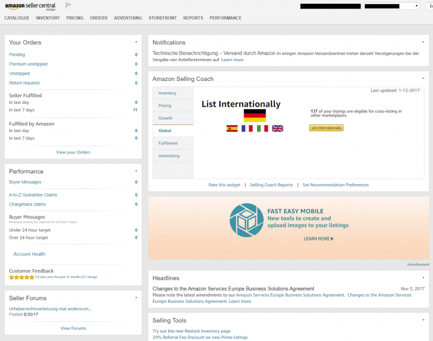
Task: Click the Spanish flag icon
Action: (232, 128)
